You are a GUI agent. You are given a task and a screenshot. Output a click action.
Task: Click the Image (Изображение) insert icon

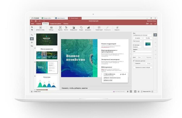tap(74, 28)
